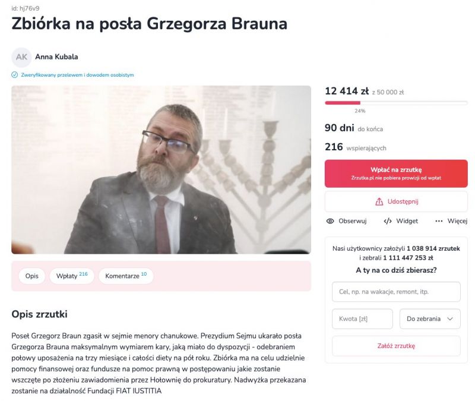
Task: Click the Widget code brackets icon
Action: click(388, 221)
